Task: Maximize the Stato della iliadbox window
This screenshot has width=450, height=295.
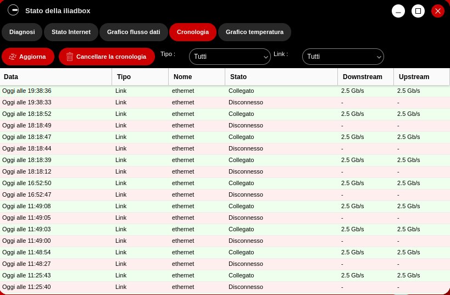Action: click(x=418, y=11)
